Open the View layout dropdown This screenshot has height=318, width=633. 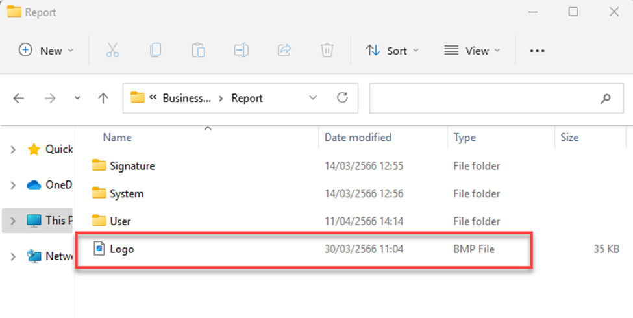coord(472,51)
